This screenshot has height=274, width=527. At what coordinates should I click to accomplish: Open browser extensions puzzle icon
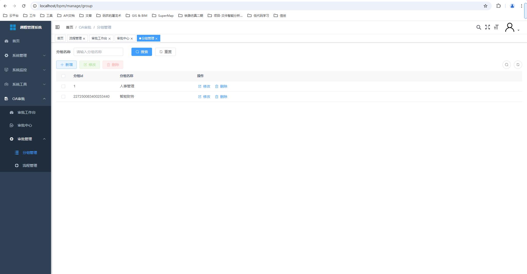point(498,6)
